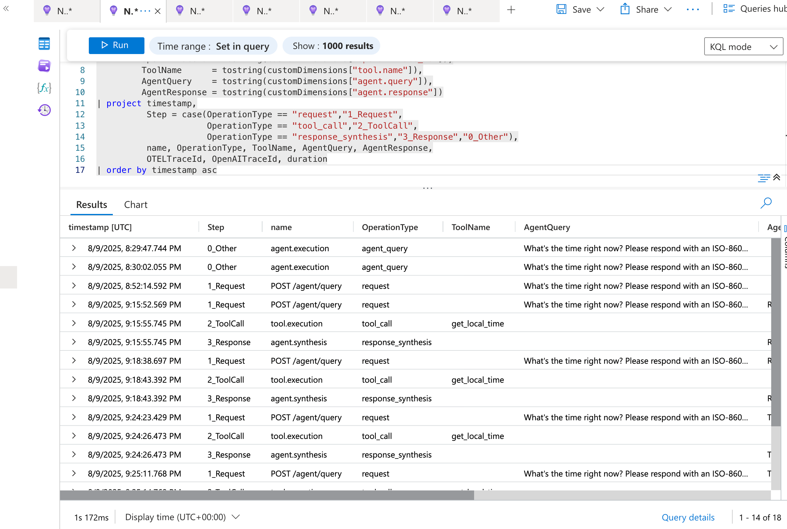Select the AgentQuery cell at 9:25:11.768 PM
Viewport: 787px width, 529px height.
(636, 473)
